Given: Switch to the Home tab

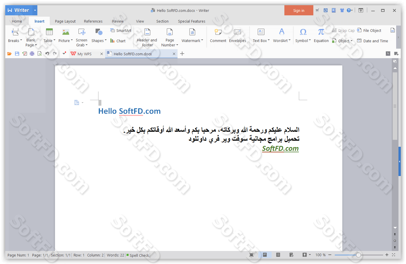Looking at the screenshot, I should click(x=17, y=21).
